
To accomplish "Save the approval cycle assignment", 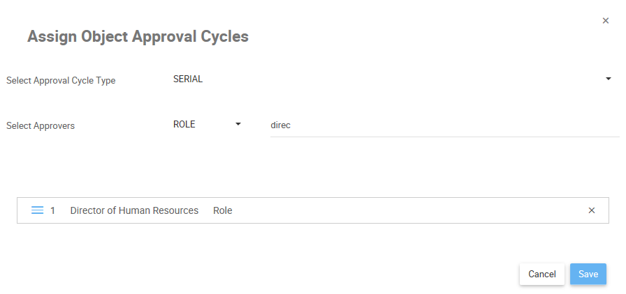I will [x=588, y=274].
